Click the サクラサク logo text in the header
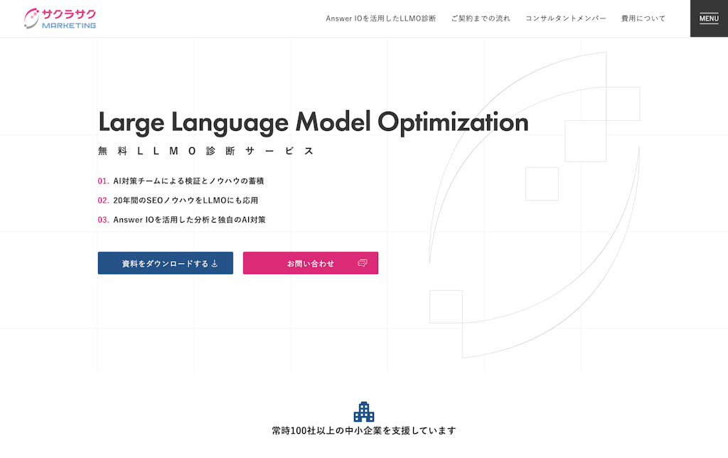 68,14
